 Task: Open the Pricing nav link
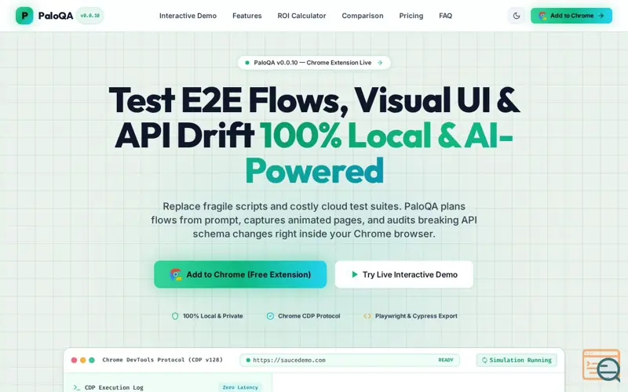point(411,16)
